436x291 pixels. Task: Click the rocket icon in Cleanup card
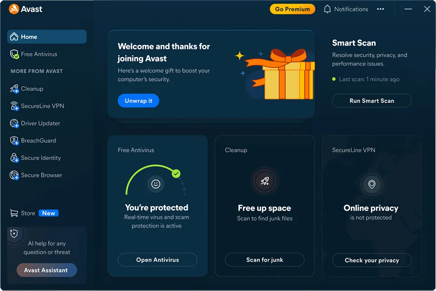point(264,181)
